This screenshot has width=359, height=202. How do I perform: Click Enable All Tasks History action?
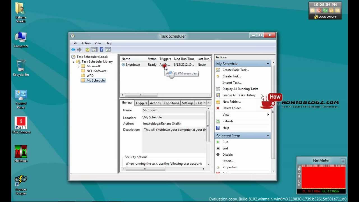(239, 95)
